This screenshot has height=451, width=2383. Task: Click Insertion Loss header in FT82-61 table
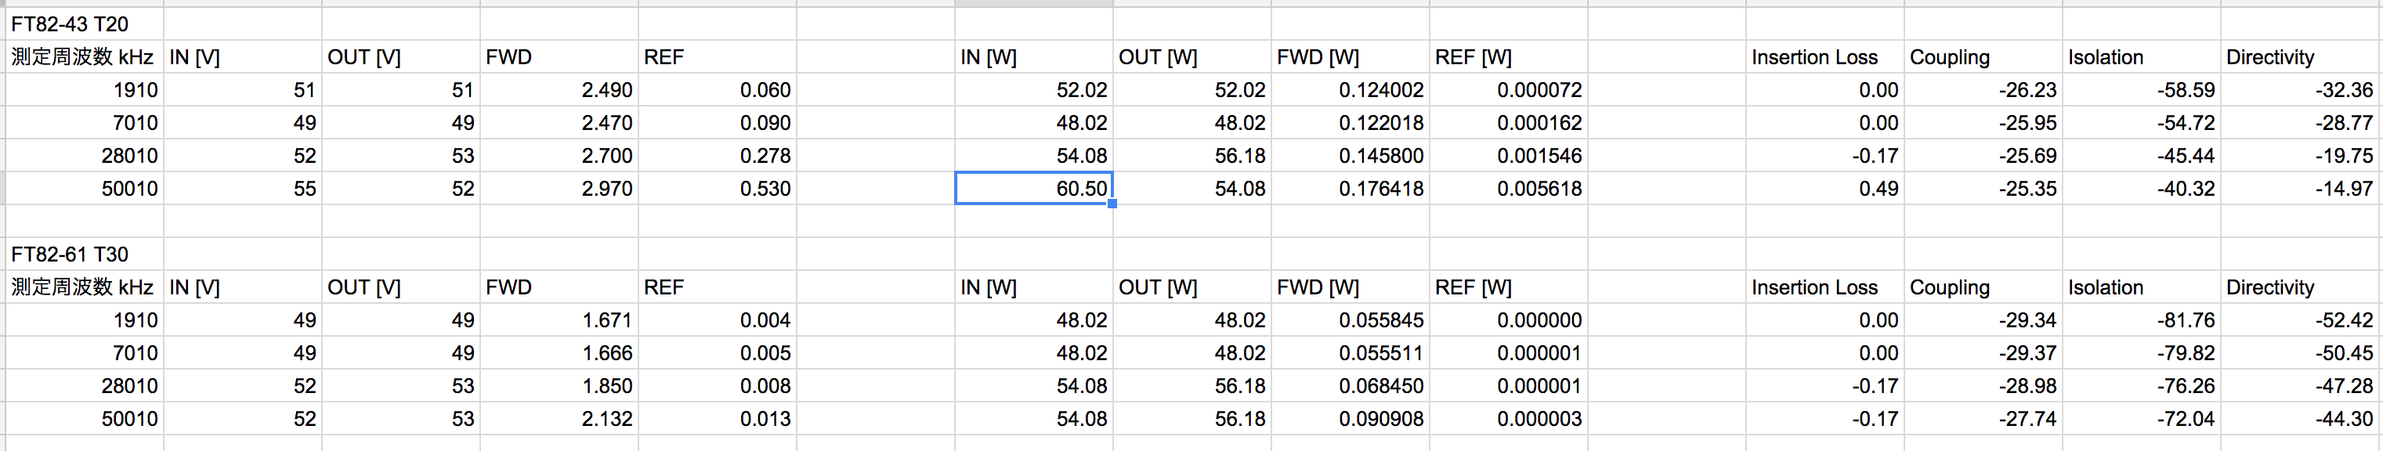[x=1814, y=287]
